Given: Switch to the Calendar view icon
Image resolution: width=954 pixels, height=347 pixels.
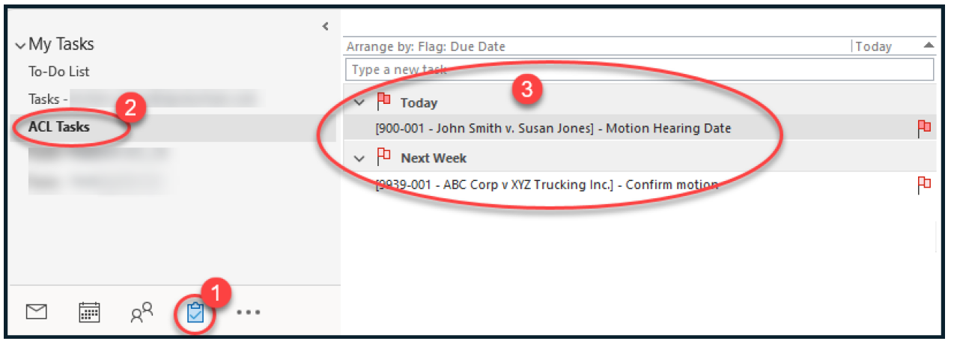Looking at the screenshot, I should 89,313.
